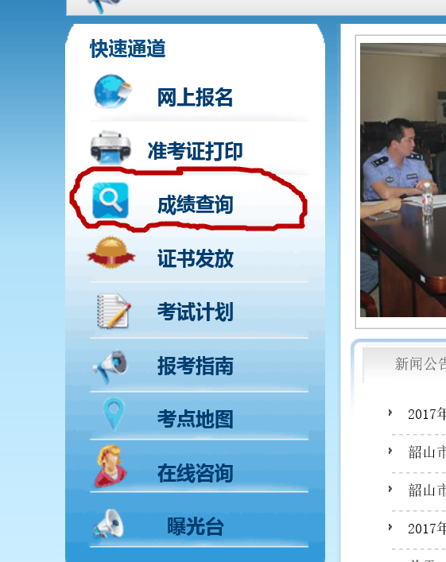The width and height of the screenshot is (446, 562).
Task: Click the support agent icon for 在线咨询
Action: [110, 466]
